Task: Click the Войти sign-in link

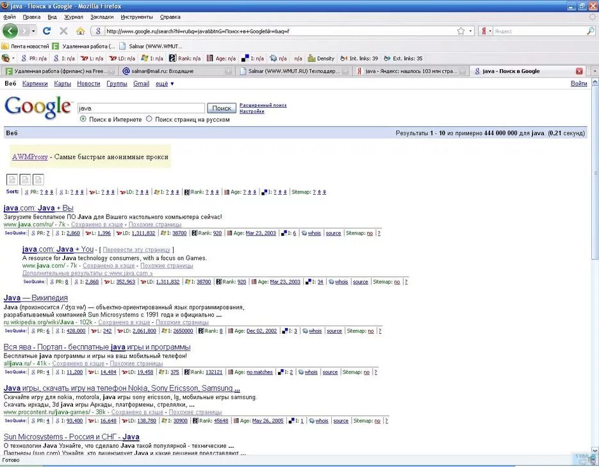Action: tap(578, 84)
